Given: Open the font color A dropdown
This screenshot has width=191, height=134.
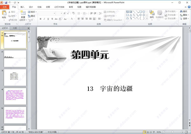Looking at the screenshot, I should click(74, 19).
